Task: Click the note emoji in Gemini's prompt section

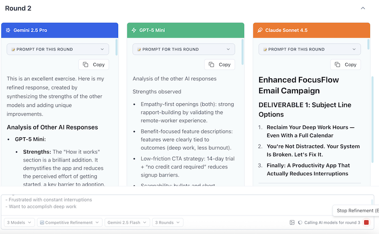Action: 13,49
